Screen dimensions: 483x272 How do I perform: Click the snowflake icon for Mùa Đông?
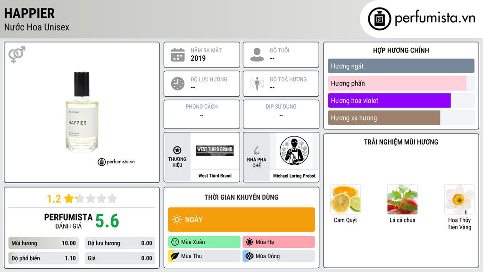(x=250, y=256)
